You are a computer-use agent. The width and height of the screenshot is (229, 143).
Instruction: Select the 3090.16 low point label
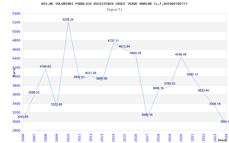[147, 115]
